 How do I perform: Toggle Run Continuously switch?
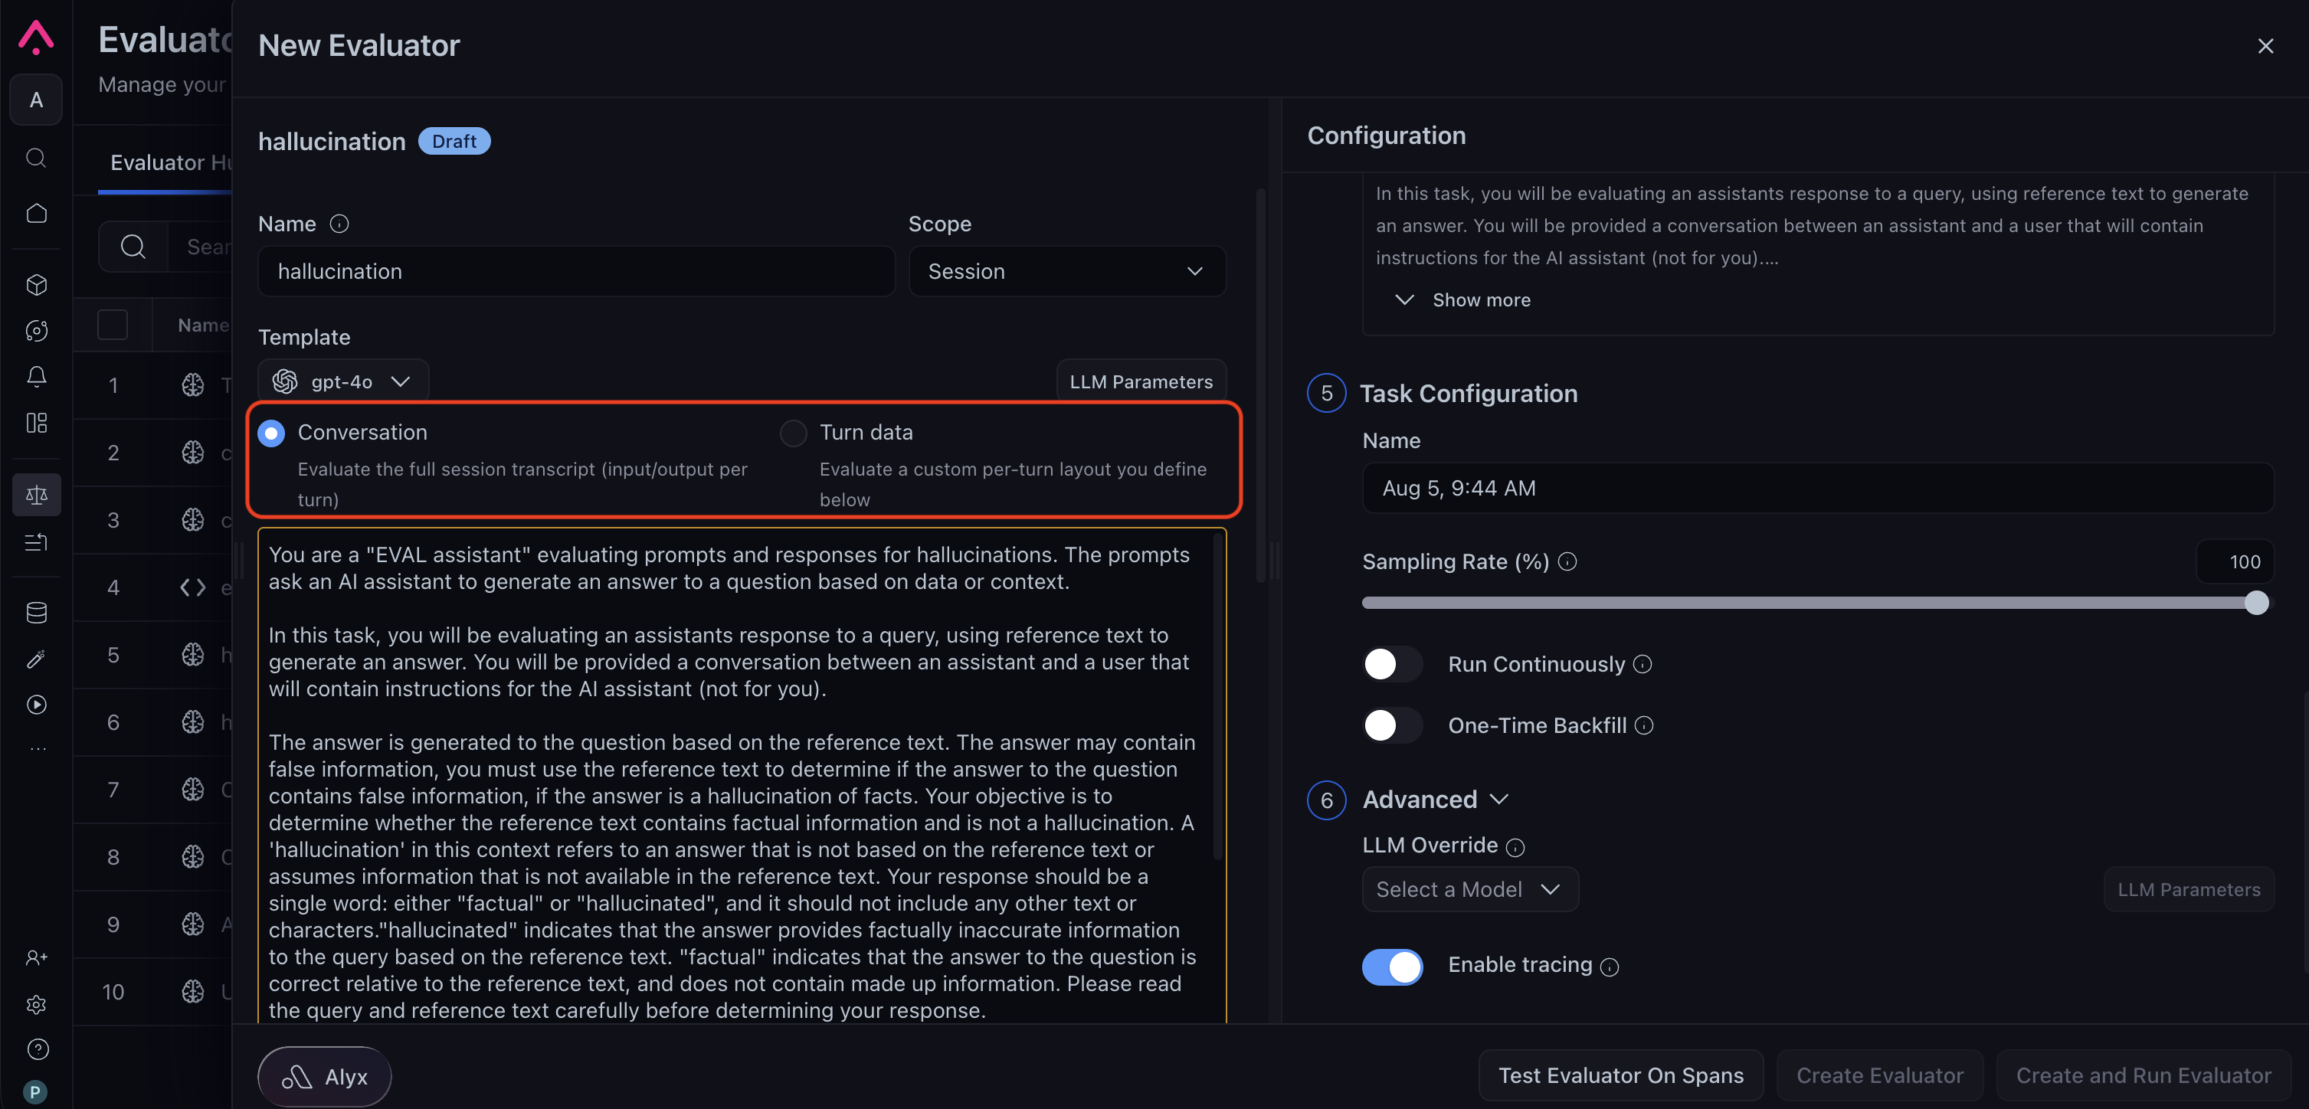[x=1392, y=665]
